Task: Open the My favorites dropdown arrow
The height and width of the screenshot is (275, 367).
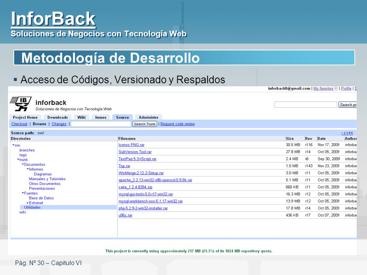Action: [x=336, y=88]
